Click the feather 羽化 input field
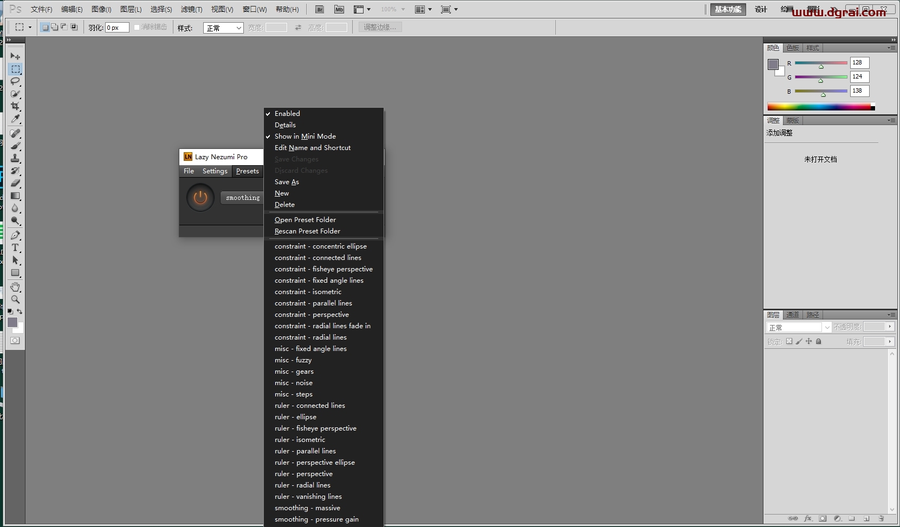This screenshot has height=527, width=900. click(x=117, y=28)
